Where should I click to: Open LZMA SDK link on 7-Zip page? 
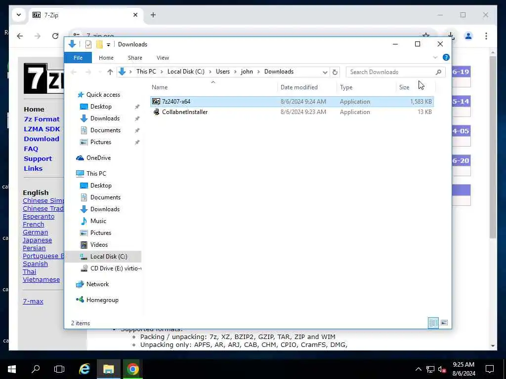[x=42, y=129]
